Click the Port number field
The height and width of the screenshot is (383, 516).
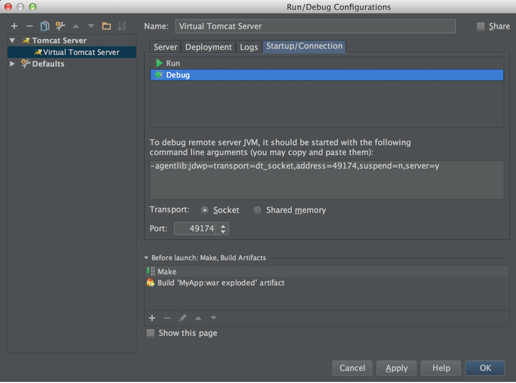195,229
